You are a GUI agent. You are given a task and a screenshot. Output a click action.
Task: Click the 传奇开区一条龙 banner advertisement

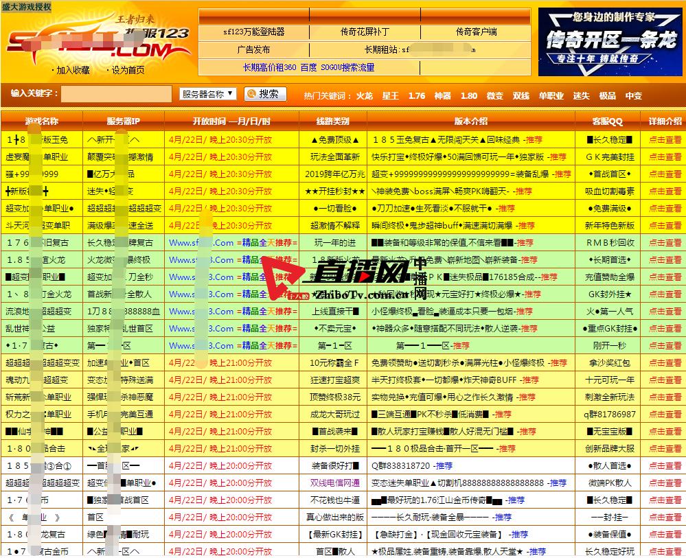point(610,41)
